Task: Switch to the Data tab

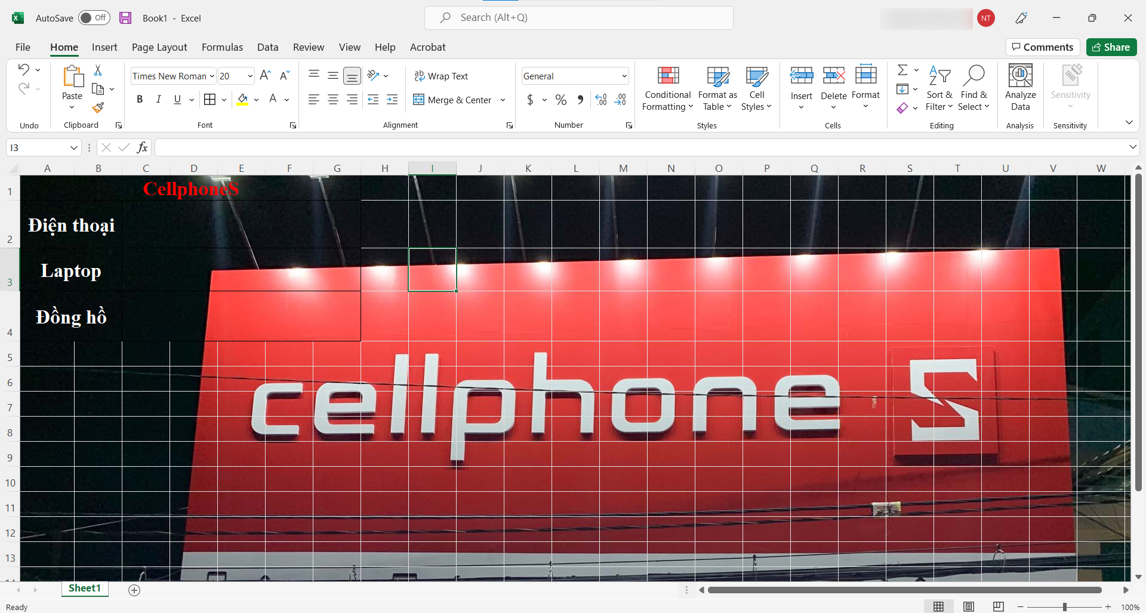Action: tap(267, 47)
